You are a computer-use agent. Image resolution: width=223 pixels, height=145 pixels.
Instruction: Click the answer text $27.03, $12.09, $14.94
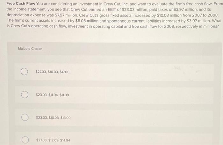[53, 140]
